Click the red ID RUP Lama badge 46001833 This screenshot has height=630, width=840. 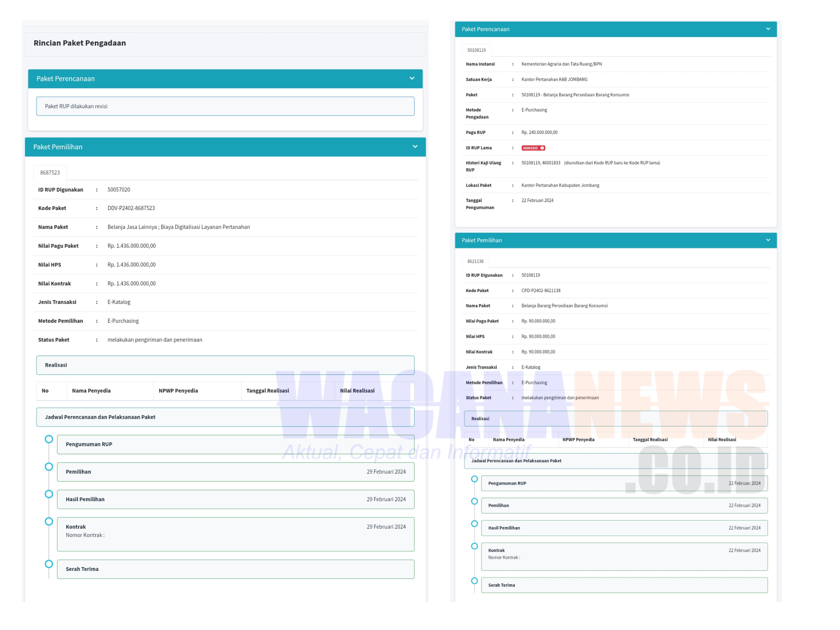533,148
